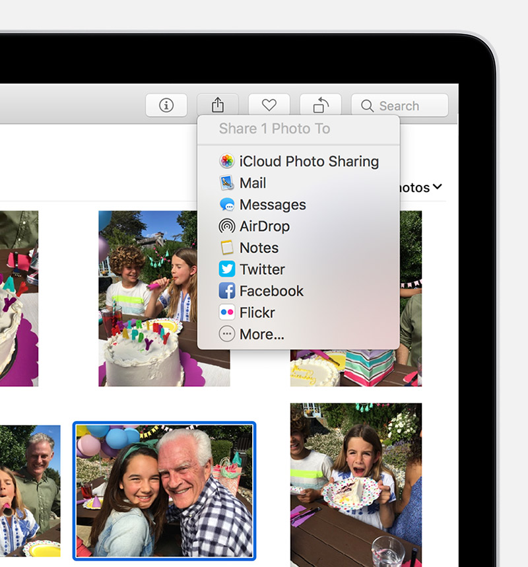This screenshot has height=567, width=528.
Task: Click the Notes notepad icon
Action: pos(227,248)
